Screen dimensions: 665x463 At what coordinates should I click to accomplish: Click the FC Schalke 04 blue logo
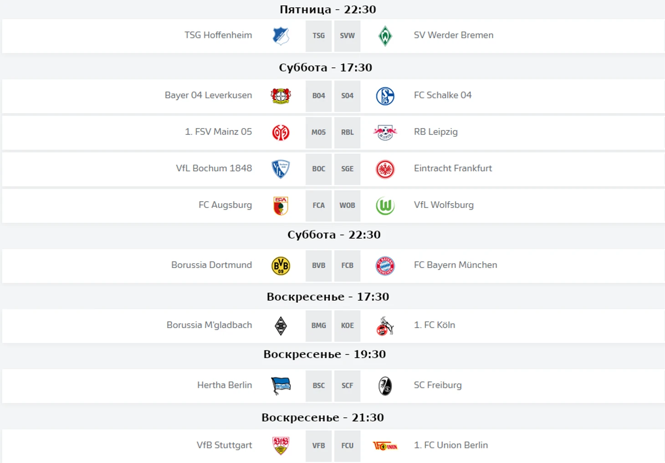(385, 96)
